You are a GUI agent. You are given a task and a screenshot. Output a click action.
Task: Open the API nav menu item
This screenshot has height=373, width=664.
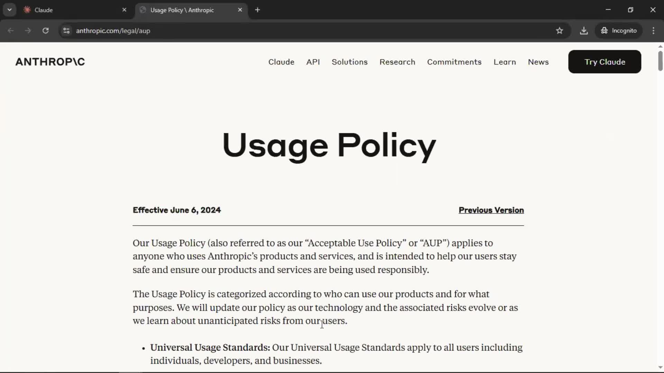(313, 62)
